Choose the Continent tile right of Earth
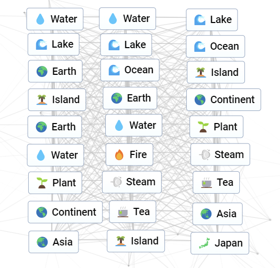This screenshot has width=280, height=268. (x=223, y=99)
